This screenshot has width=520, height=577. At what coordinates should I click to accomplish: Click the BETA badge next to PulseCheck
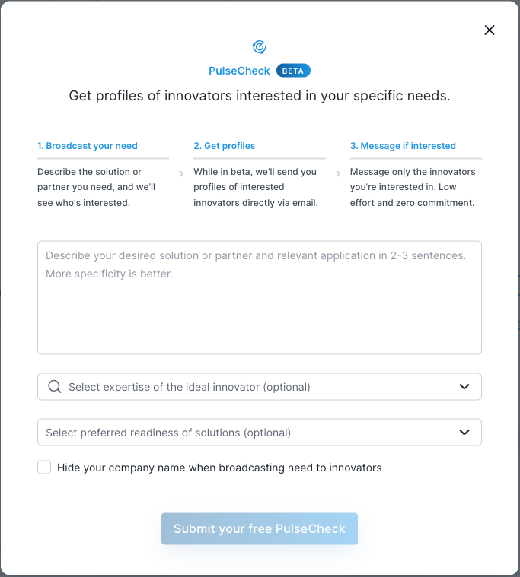[293, 71]
